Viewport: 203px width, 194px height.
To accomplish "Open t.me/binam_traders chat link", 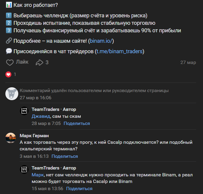I will (119, 51).
